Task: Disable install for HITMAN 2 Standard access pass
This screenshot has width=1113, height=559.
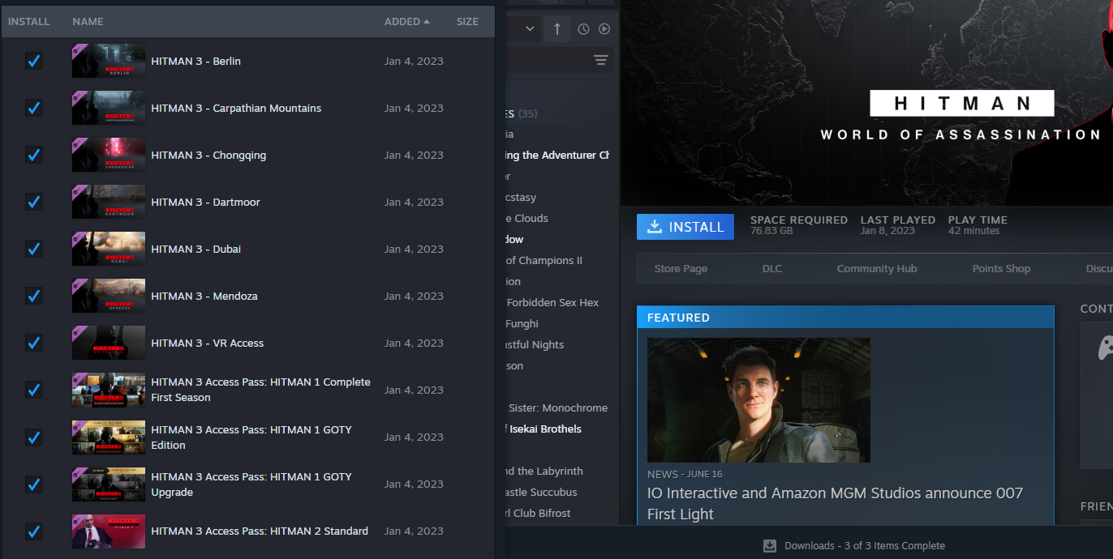Action: (x=33, y=531)
